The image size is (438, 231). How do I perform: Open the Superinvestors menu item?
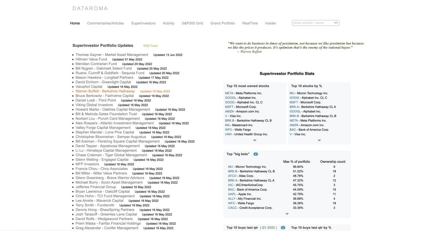pyautogui.click(x=143, y=23)
